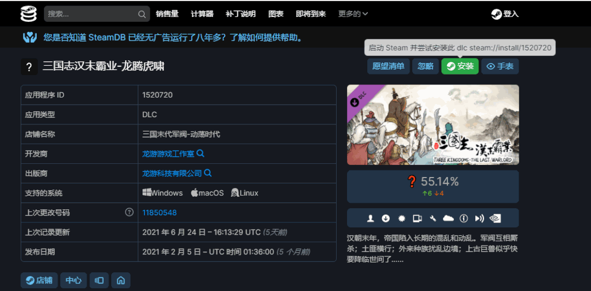Click help icon beside 上次更改号码
The image size is (591, 291).
(129, 212)
